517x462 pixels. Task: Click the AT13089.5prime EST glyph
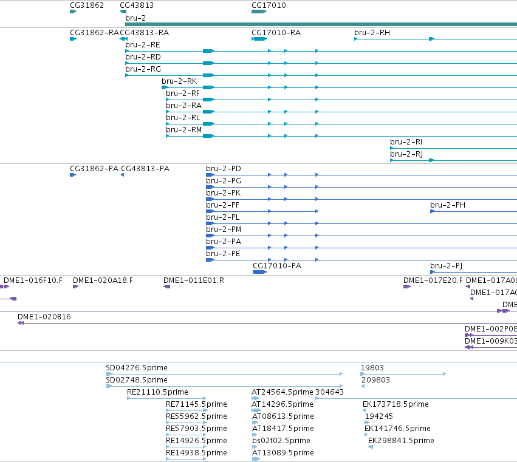tap(256, 459)
